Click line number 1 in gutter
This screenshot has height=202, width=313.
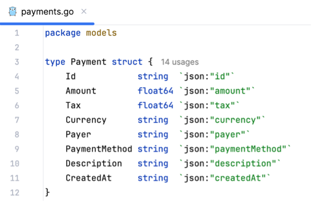[x=17, y=33]
